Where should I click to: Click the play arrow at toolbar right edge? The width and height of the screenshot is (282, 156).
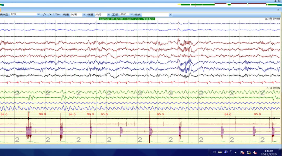(x=278, y=10)
